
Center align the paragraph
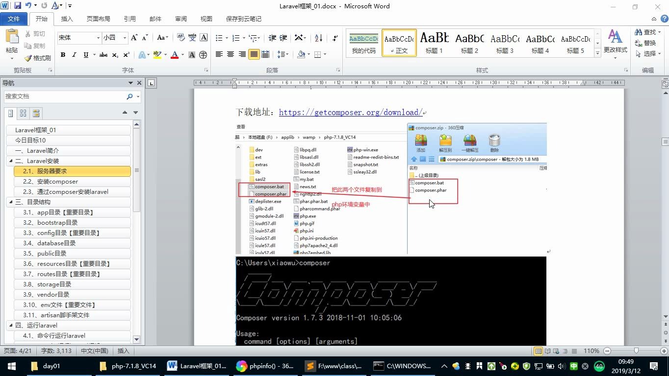click(231, 54)
